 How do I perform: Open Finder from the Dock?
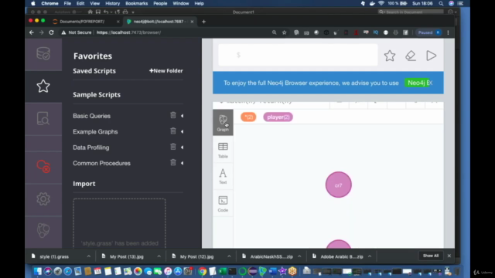38,271
